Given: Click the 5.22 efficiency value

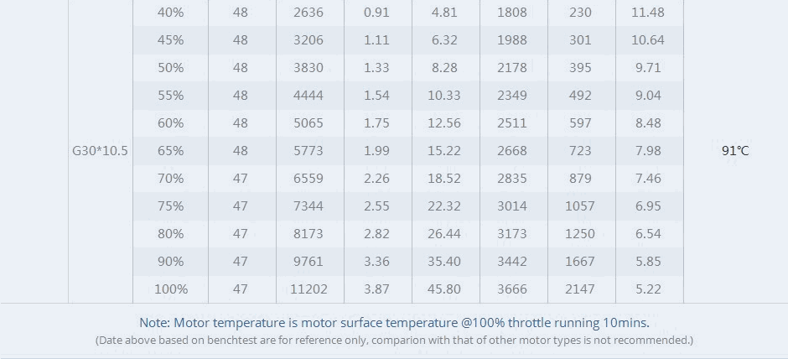Looking at the screenshot, I should tap(648, 289).
